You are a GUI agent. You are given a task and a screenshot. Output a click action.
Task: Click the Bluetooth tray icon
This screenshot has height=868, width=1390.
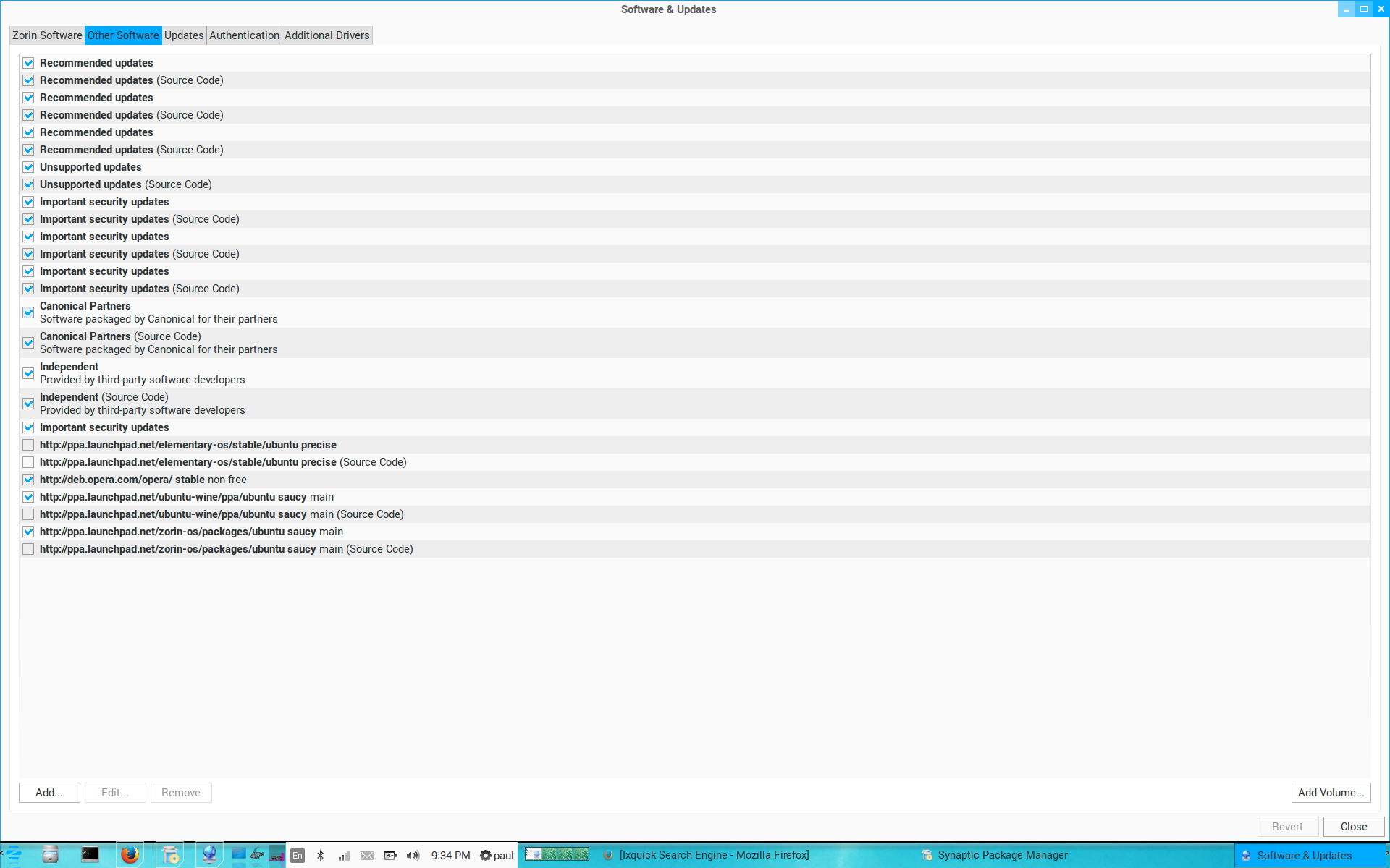coord(321,856)
